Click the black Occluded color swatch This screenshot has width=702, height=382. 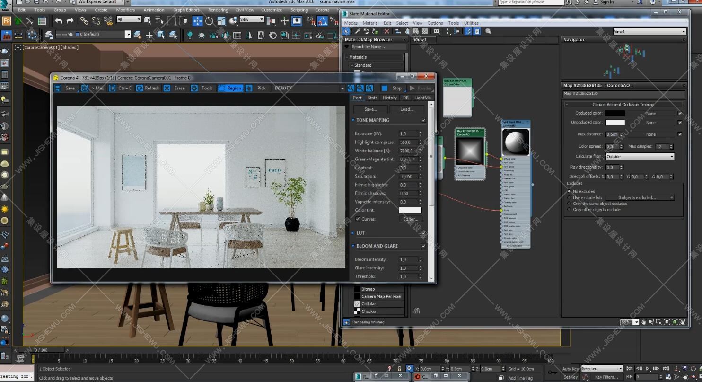[x=615, y=114]
